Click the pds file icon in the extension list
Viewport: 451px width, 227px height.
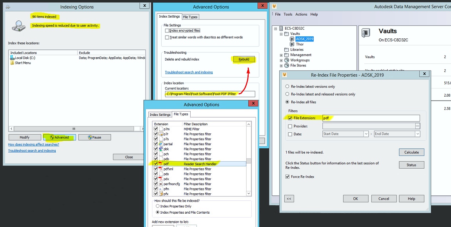coord(161,174)
